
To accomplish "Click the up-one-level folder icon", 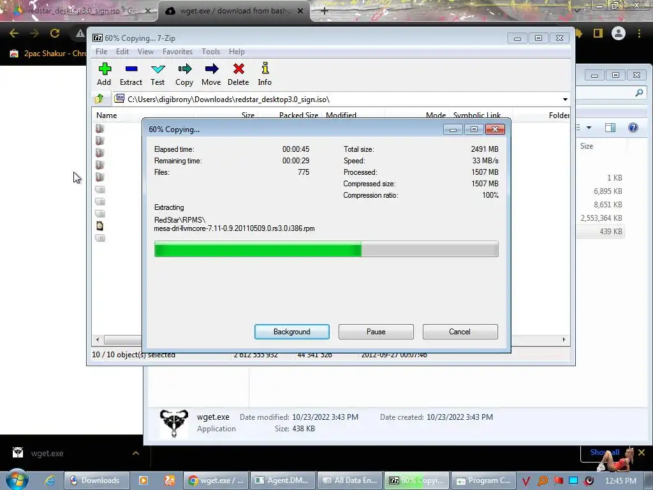I will tap(99, 99).
